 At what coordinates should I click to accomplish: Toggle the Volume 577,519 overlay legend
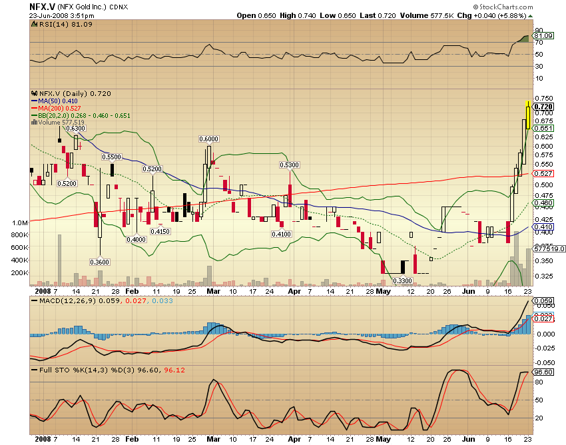63,122
